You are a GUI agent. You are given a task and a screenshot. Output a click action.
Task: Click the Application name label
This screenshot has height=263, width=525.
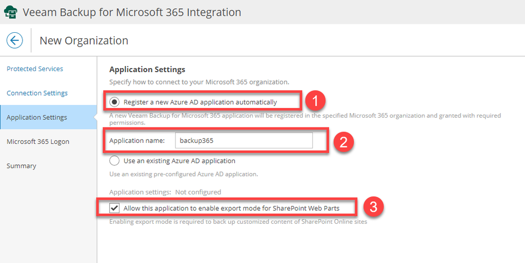coord(137,141)
